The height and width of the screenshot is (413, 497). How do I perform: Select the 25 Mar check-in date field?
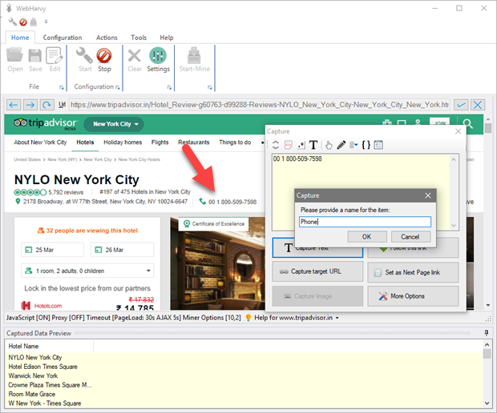52,249
